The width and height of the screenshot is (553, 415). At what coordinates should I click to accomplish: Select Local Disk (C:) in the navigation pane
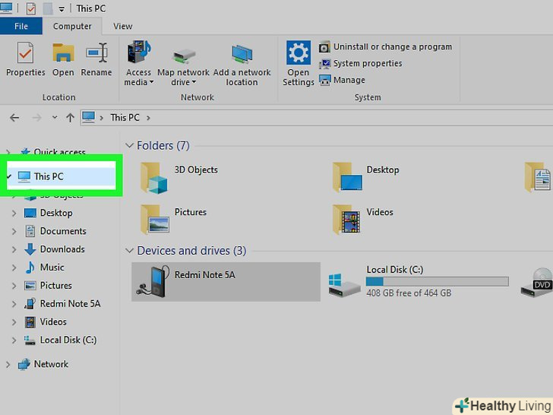[x=68, y=341]
